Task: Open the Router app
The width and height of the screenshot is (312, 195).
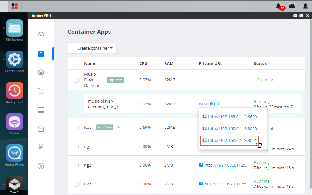Action: (14, 122)
